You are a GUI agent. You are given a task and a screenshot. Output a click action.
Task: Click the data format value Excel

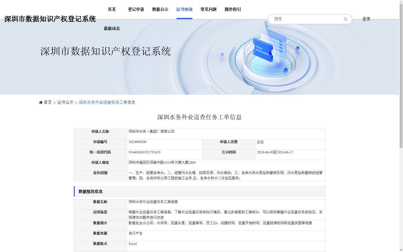(x=133, y=244)
